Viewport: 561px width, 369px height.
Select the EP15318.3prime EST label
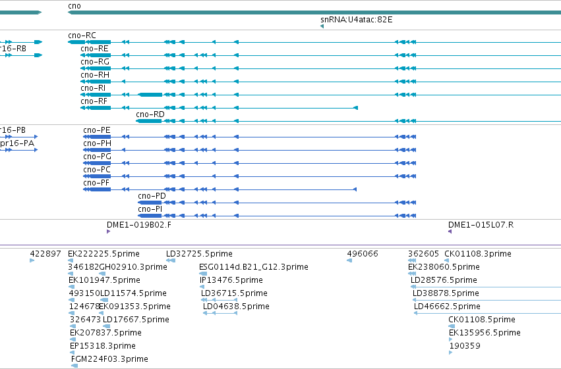coord(103,346)
